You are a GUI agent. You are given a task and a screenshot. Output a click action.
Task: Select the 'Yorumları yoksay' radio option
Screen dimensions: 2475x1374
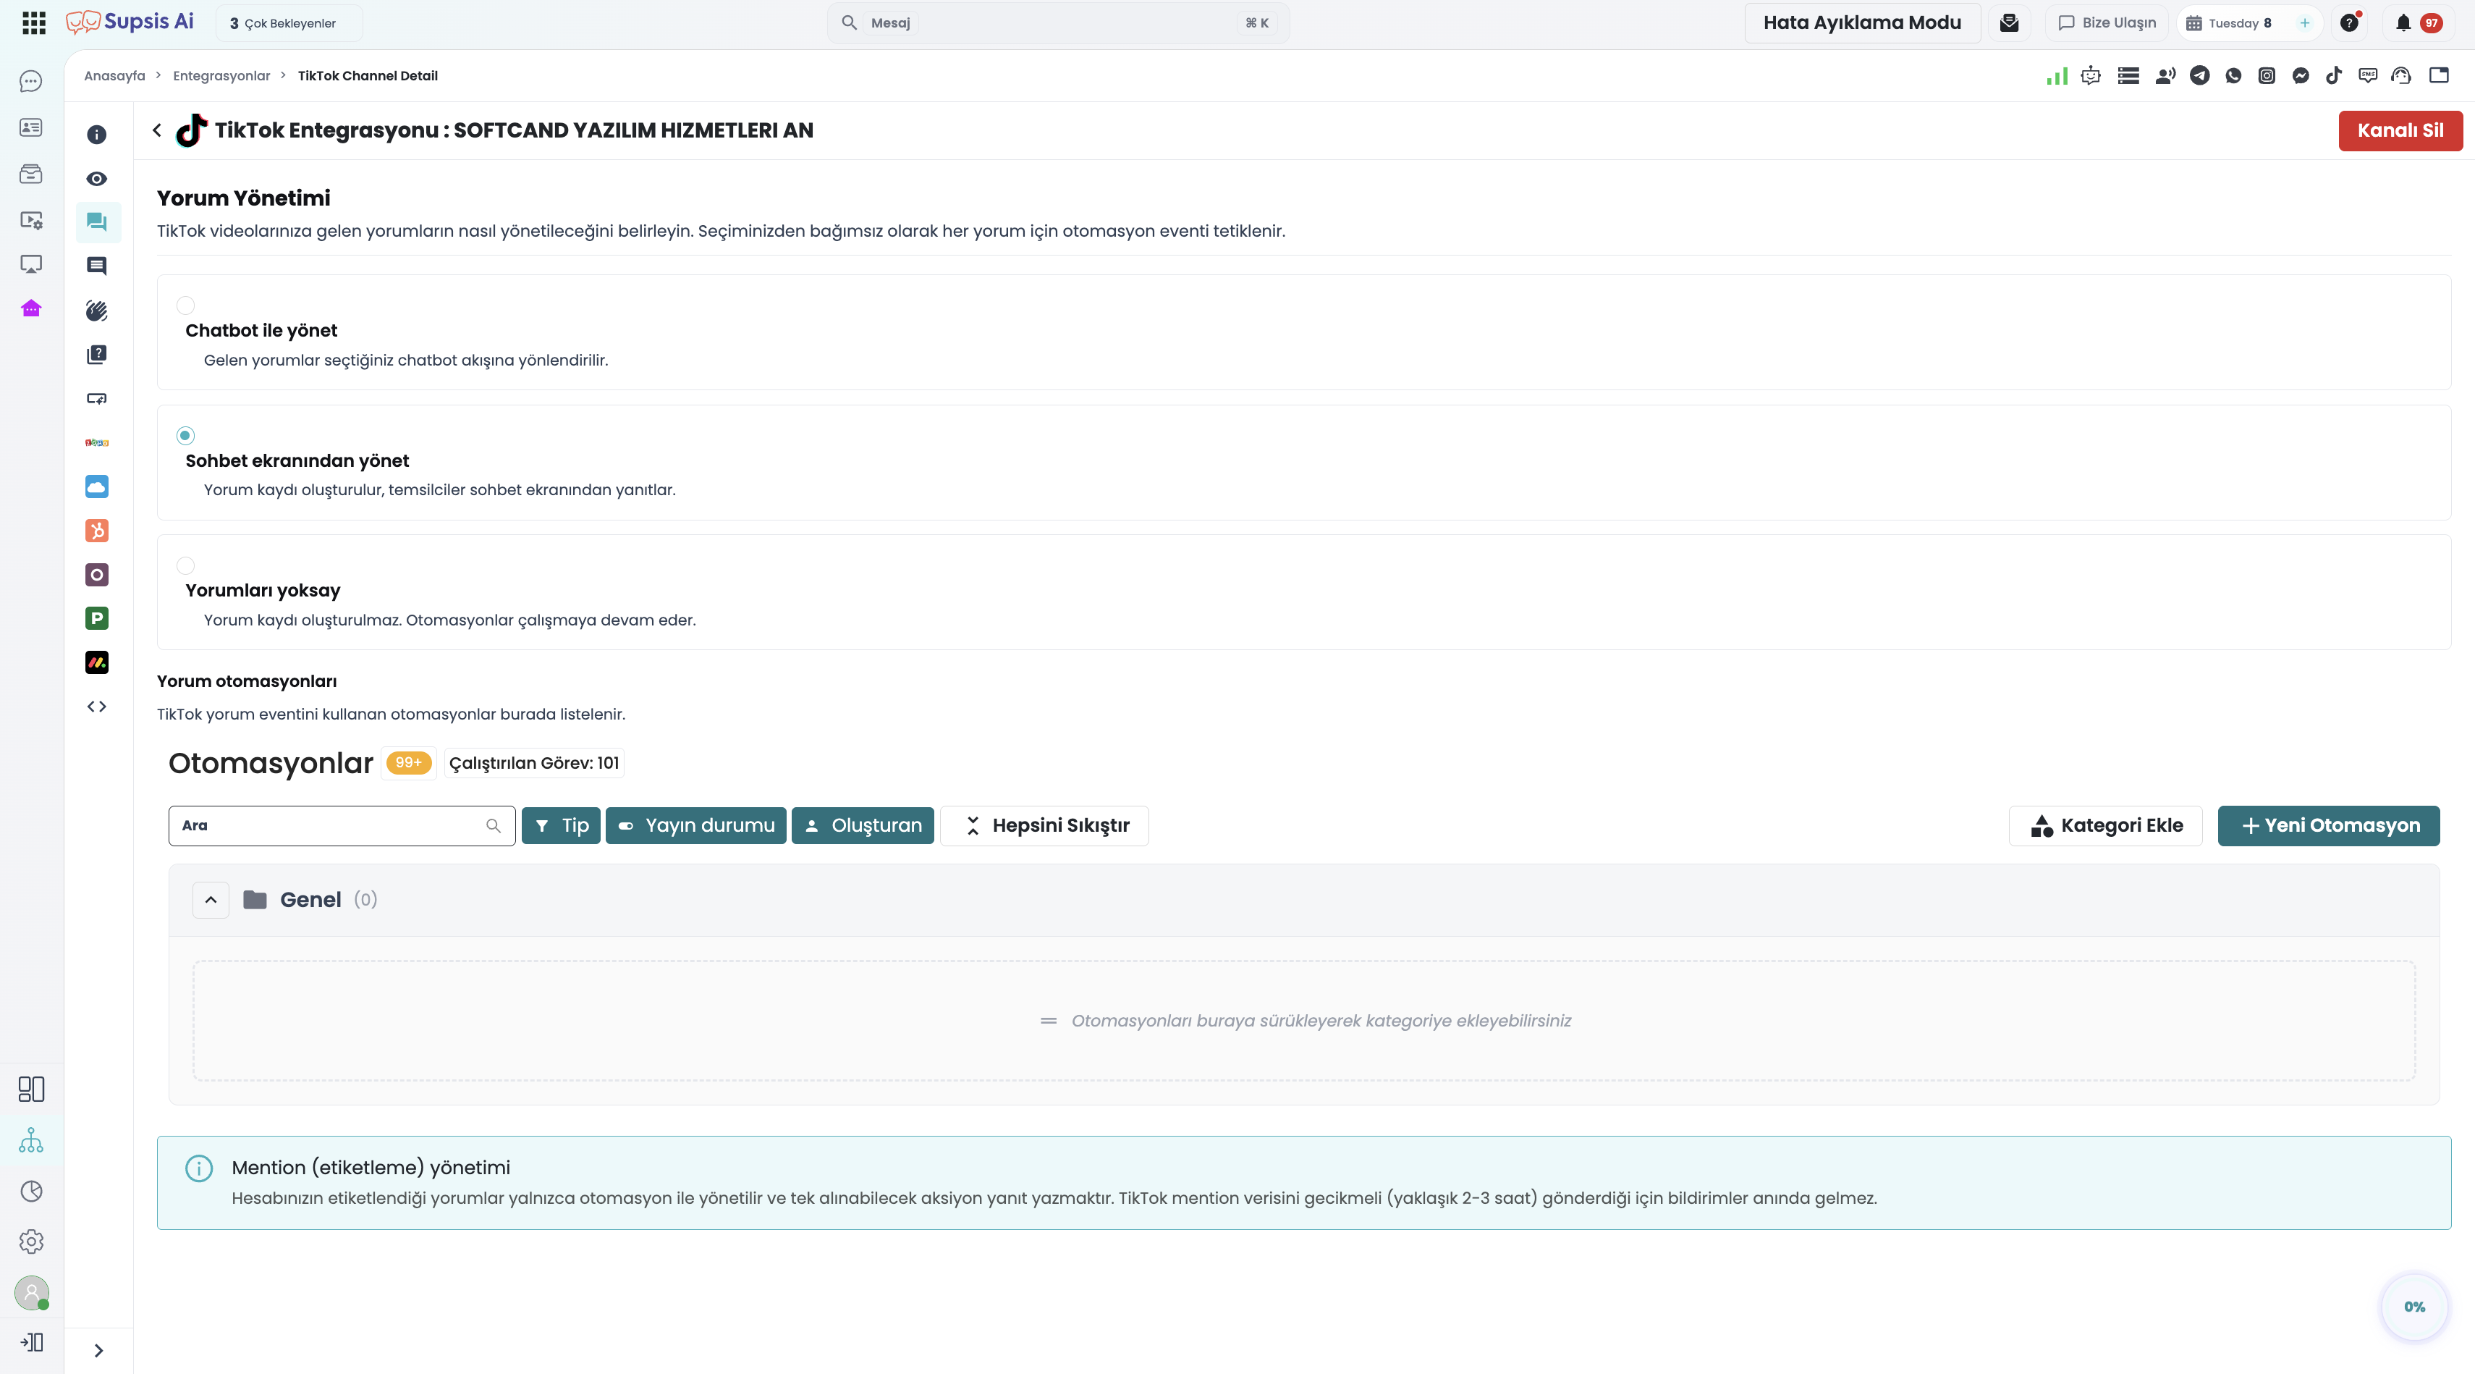pos(185,566)
